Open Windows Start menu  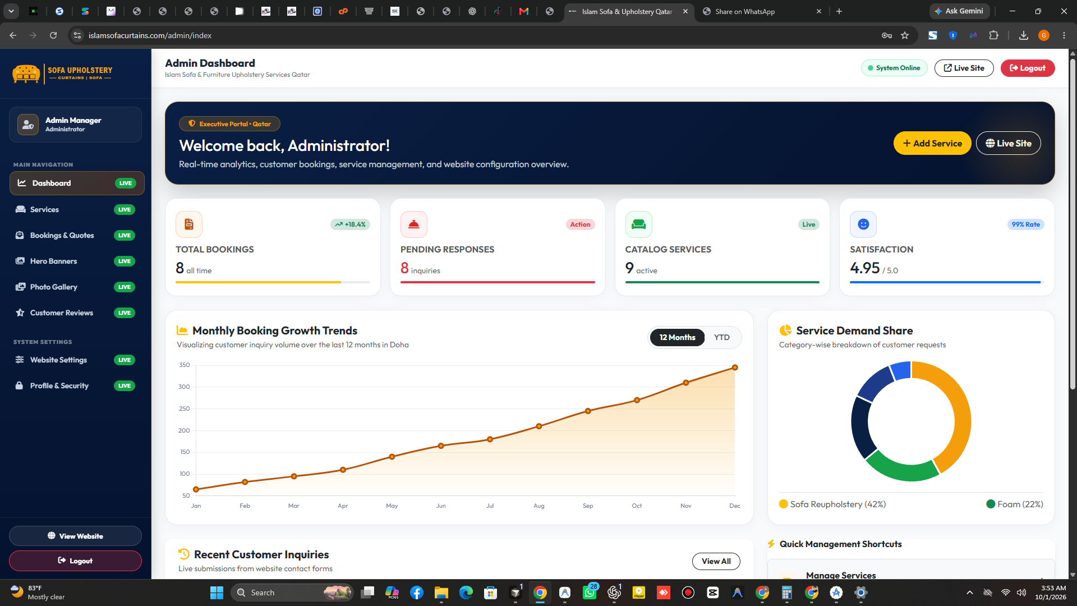(x=217, y=593)
